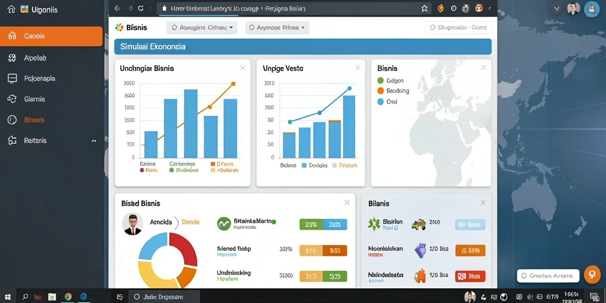Click the red Bilanis button
The height and width of the screenshot is (303, 606).
[x=470, y=276]
